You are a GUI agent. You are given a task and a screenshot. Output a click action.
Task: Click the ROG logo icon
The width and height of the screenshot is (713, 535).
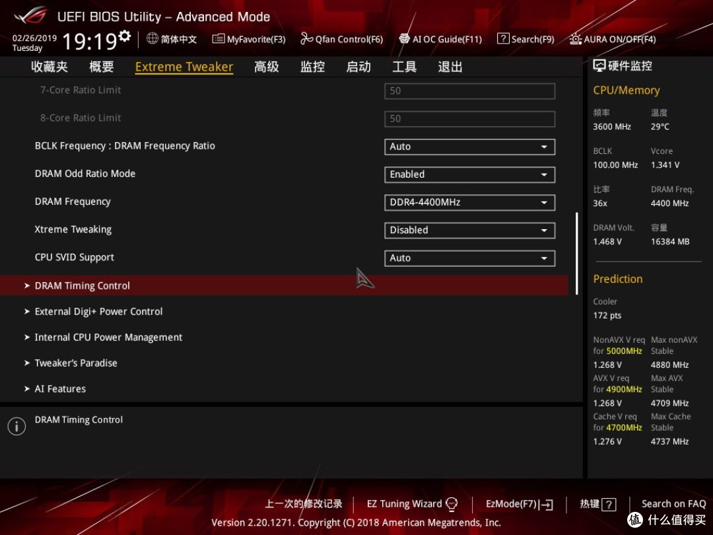(30, 16)
